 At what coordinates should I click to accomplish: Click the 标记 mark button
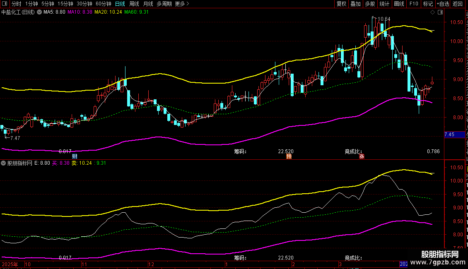pyautogui.click(x=428, y=4)
